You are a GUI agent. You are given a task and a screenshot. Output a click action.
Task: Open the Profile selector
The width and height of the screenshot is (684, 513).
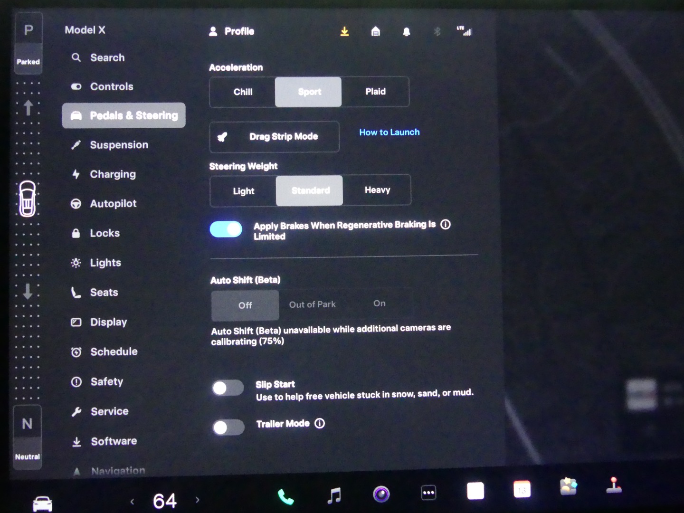tap(232, 31)
